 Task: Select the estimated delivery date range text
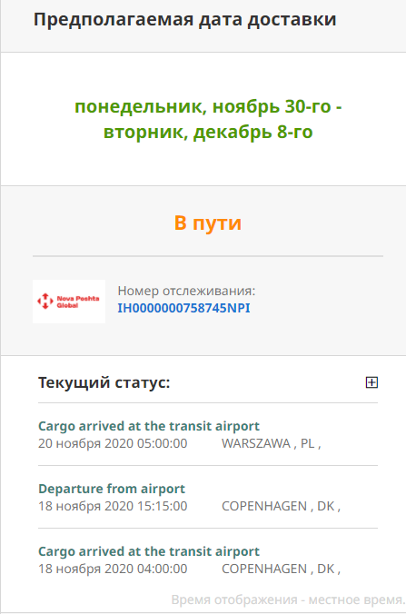click(208, 119)
